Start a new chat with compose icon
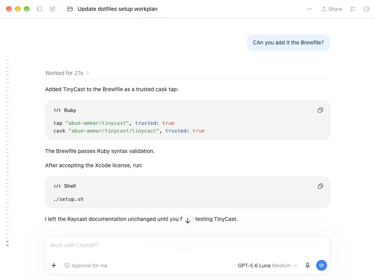This screenshot has width=375, height=280. click(53, 9)
